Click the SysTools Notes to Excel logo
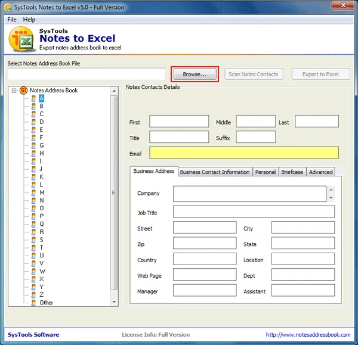Image resolution: width=358 pixels, height=345 pixels. click(x=22, y=39)
